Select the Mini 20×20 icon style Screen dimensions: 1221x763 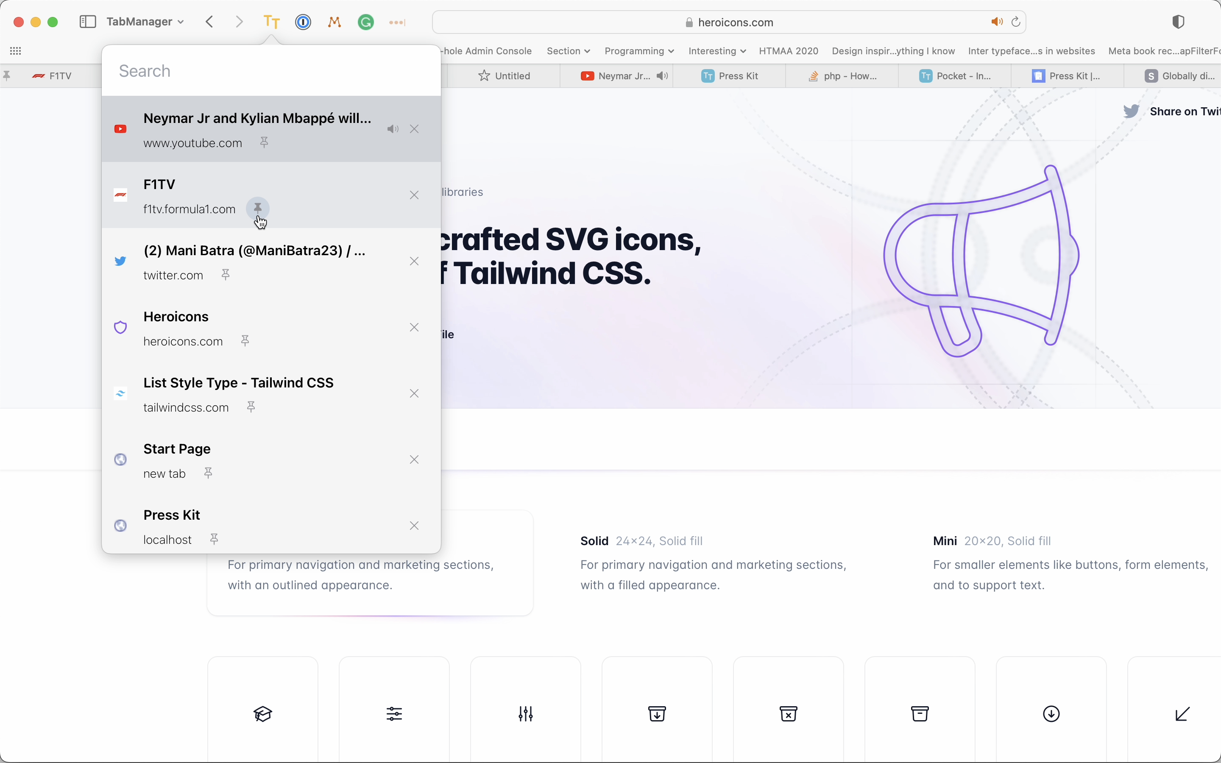(1070, 563)
